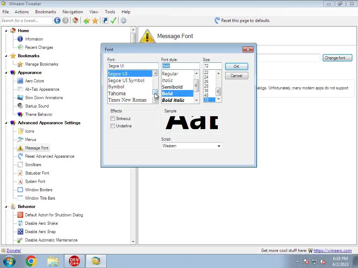Click Cancel in Font dialog
This screenshot has height=268, width=358.
pyautogui.click(x=236, y=76)
